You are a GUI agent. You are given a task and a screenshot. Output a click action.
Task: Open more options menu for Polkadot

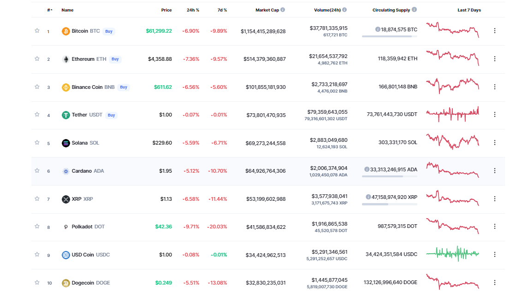click(495, 227)
